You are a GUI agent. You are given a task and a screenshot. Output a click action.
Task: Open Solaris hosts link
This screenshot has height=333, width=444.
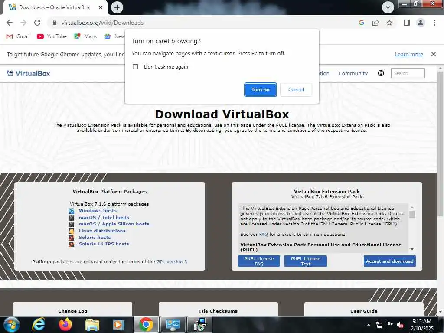pos(95,237)
